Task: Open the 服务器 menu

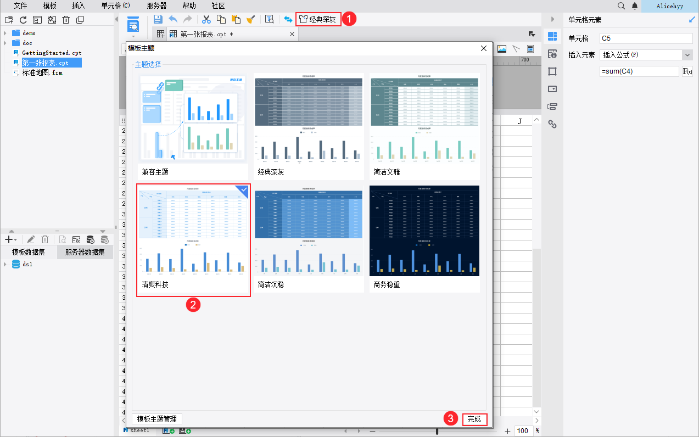Action: tap(157, 5)
